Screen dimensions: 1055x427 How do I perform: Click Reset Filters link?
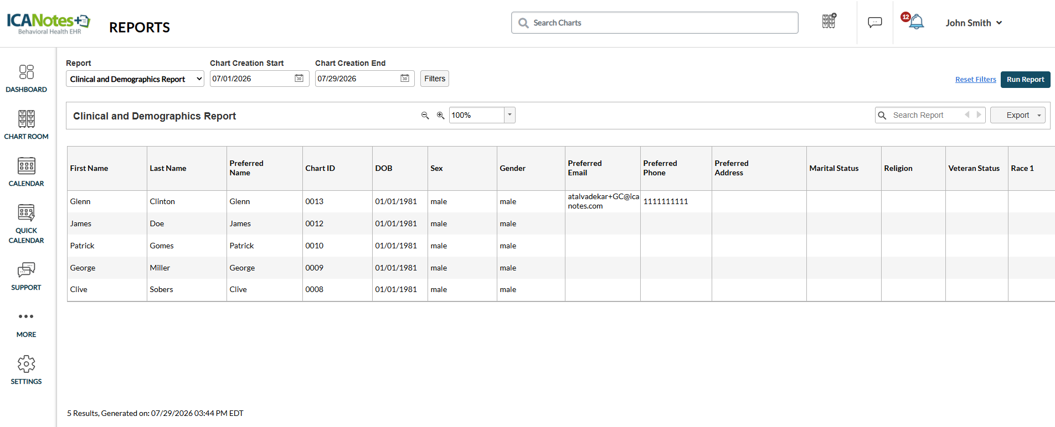(976, 80)
